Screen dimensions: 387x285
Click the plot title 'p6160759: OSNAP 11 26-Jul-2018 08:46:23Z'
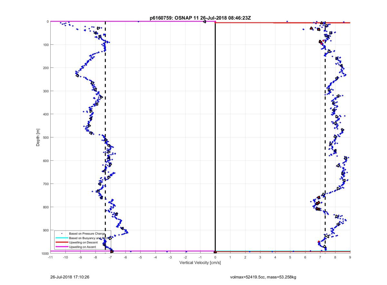(x=200, y=18)
